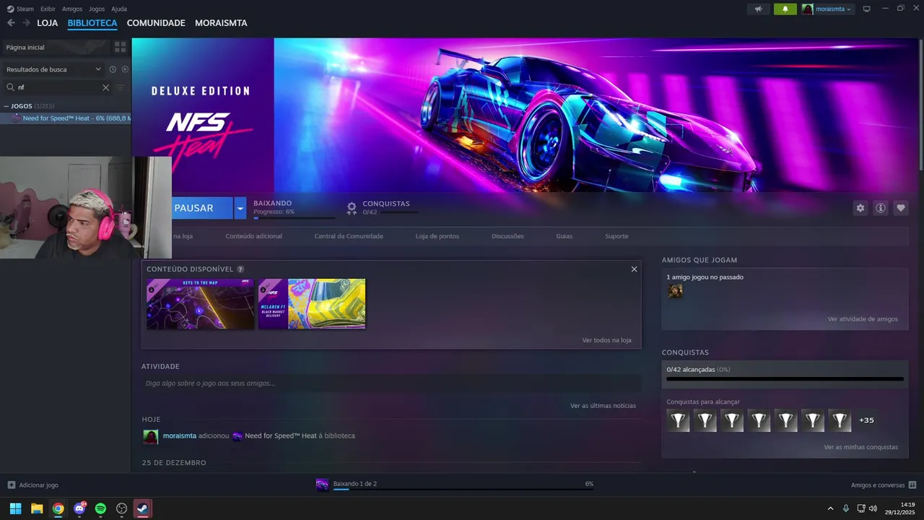Open Spotify from taskbar
Image resolution: width=924 pixels, height=520 pixels.
[100, 508]
